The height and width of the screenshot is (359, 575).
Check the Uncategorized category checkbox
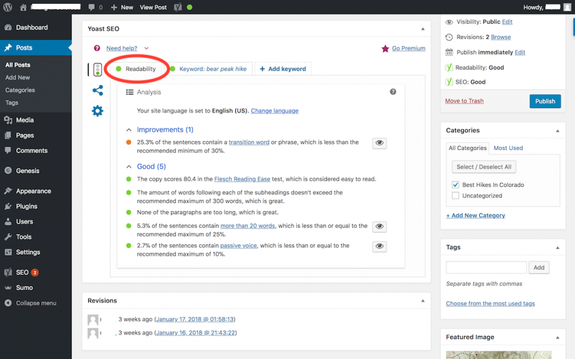coord(455,196)
